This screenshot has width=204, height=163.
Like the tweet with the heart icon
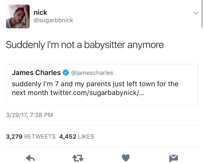point(125,158)
